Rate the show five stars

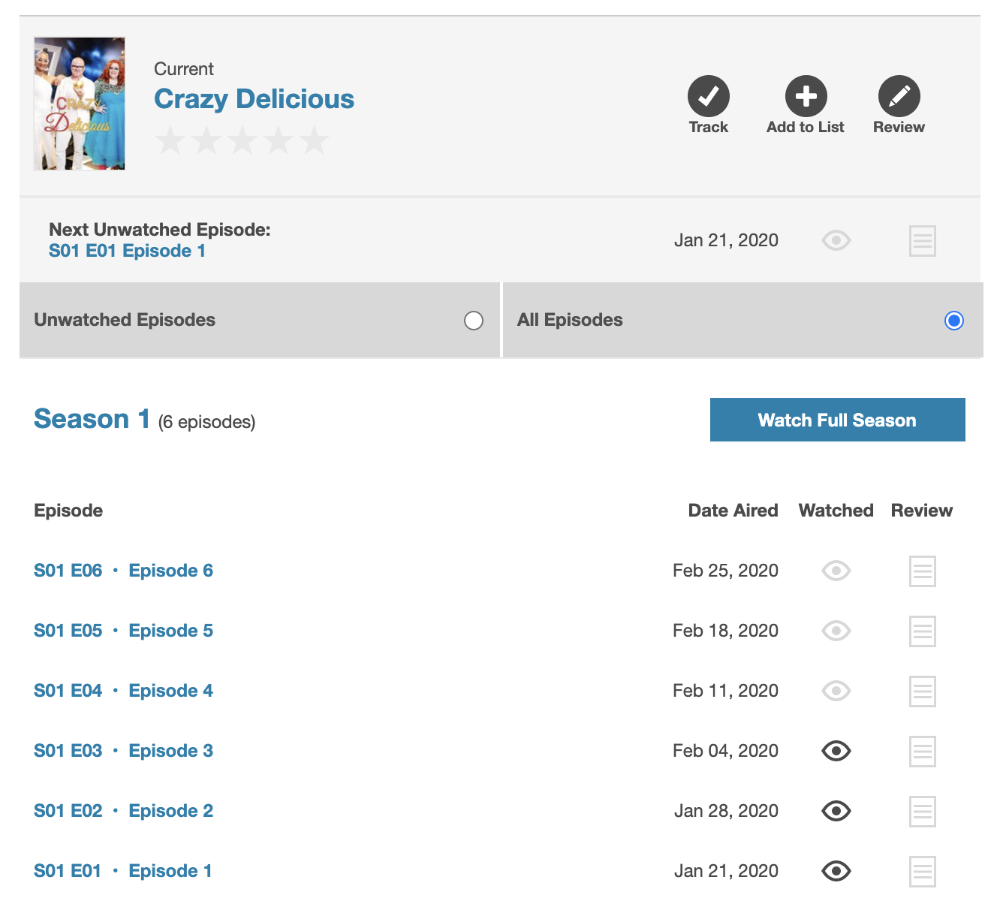pos(315,140)
